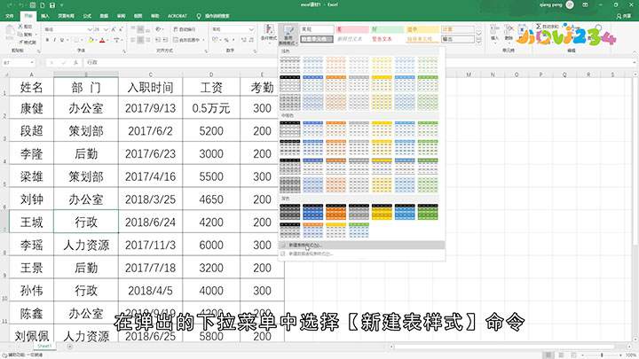Select the green Good cell style

(387, 29)
